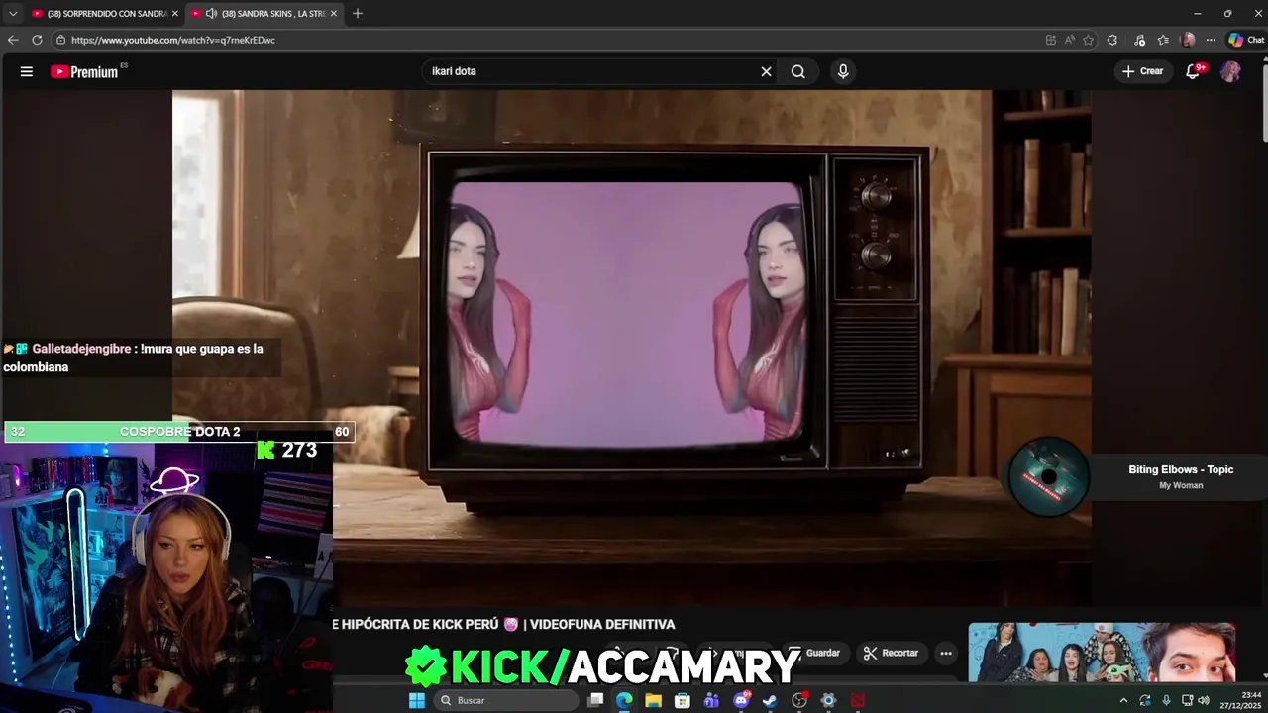Open the Crear upload menu

click(x=1142, y=71)
